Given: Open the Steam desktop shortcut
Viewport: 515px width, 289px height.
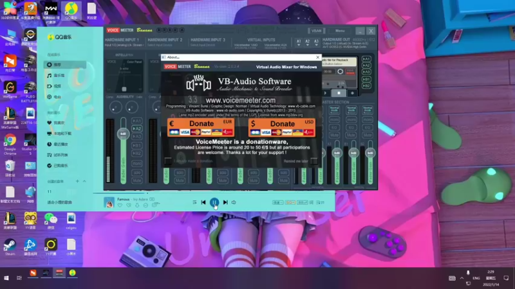Looking at the screenshot, I should 10,247.
